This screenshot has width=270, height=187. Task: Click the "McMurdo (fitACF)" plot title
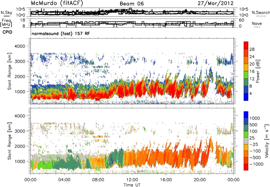[57, 3]
